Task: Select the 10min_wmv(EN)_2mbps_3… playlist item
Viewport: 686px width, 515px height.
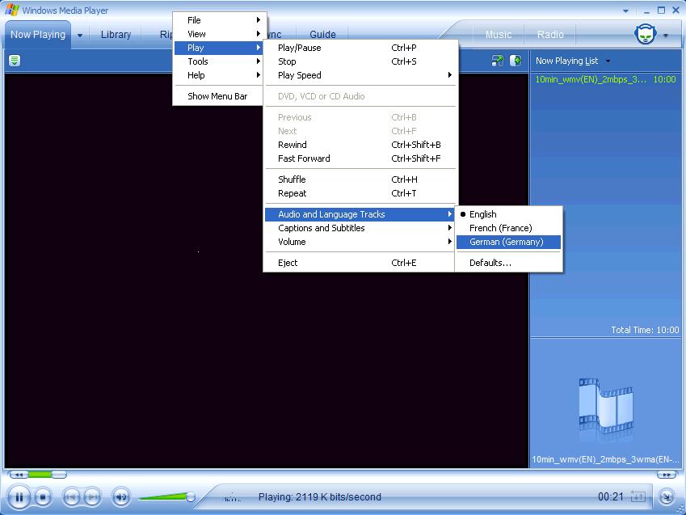Action: coord(605,79)
